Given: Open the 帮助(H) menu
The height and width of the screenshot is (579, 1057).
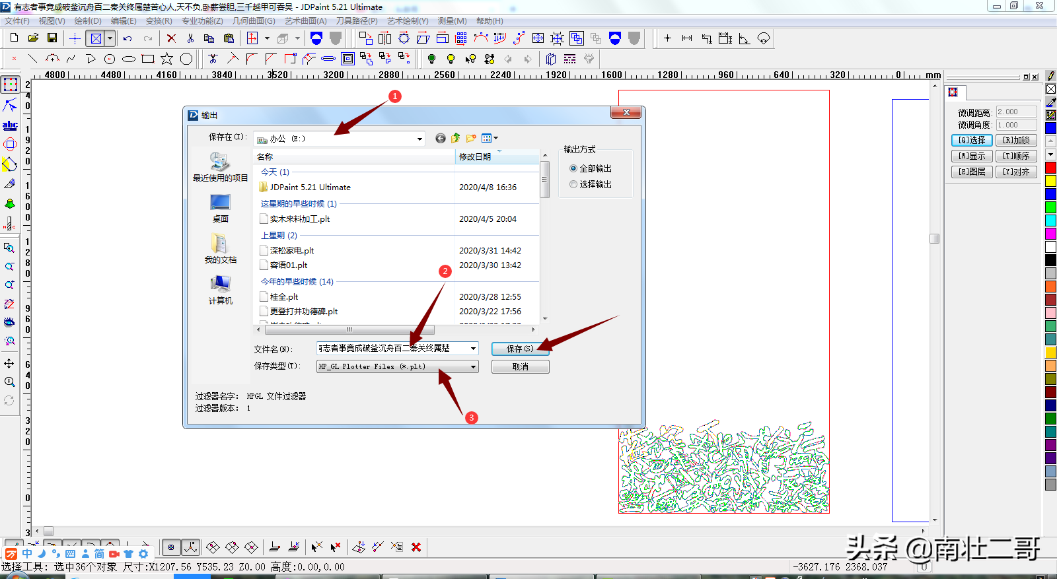Looking at the screenshot, I should 490,21.
